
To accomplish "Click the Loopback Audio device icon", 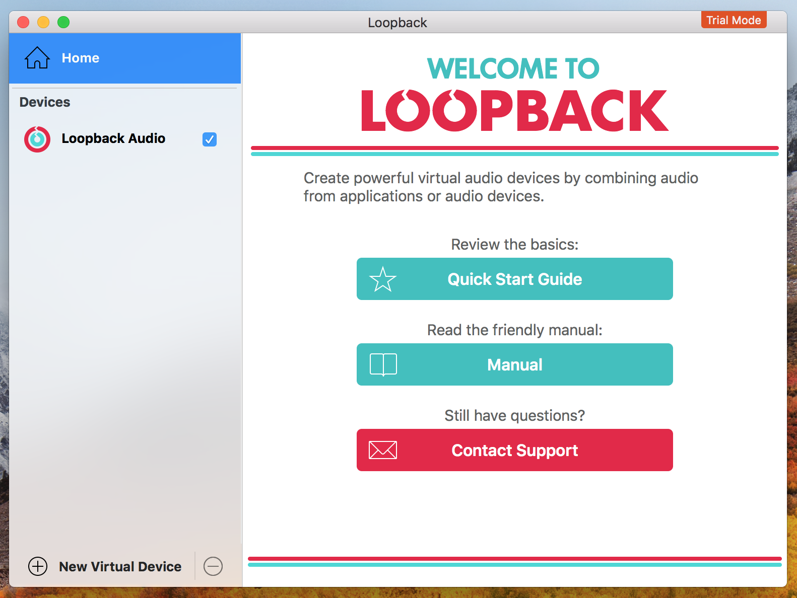I will [37, 139].
